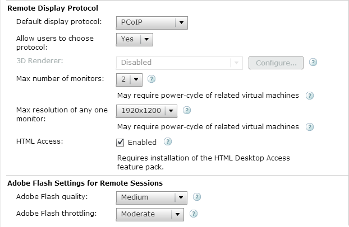Open the Default display protocol PCoIP dropdown

(x=151, y=23)
